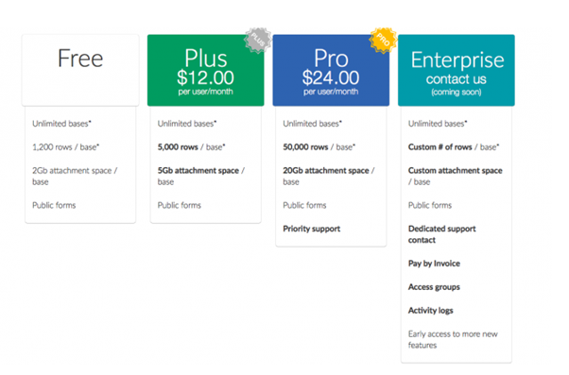The image size is (569, 375).
Task: Click the gray PLUS badge icon
Action: pos(258,40)
